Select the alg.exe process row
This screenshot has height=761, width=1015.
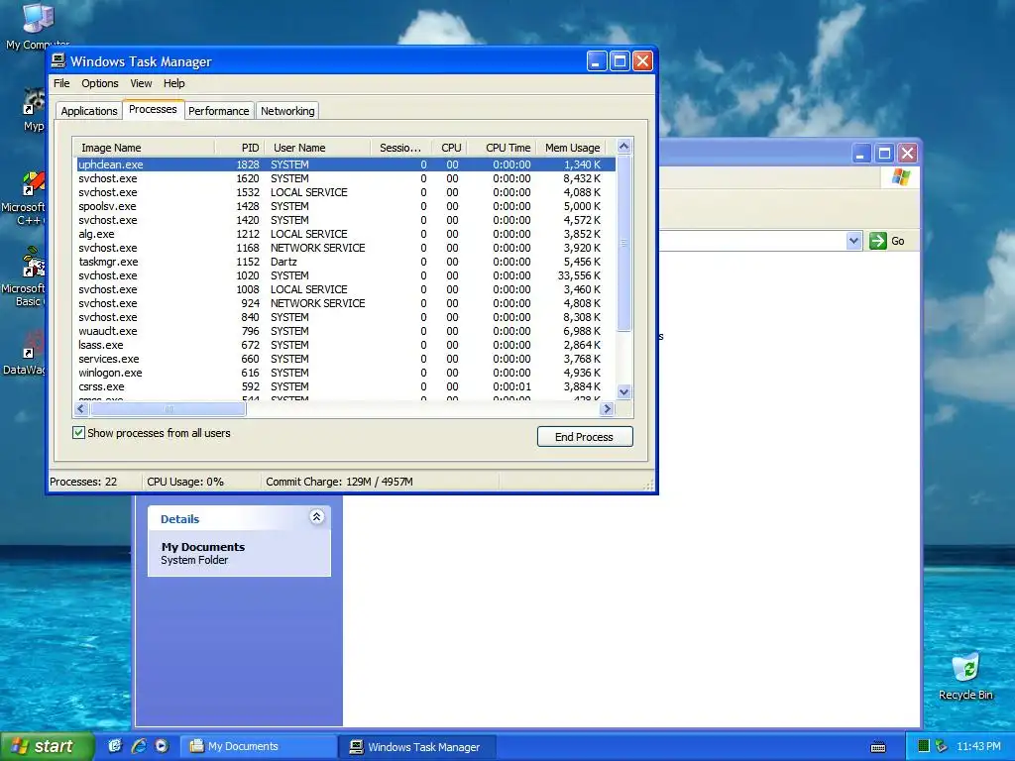[345, 234]
